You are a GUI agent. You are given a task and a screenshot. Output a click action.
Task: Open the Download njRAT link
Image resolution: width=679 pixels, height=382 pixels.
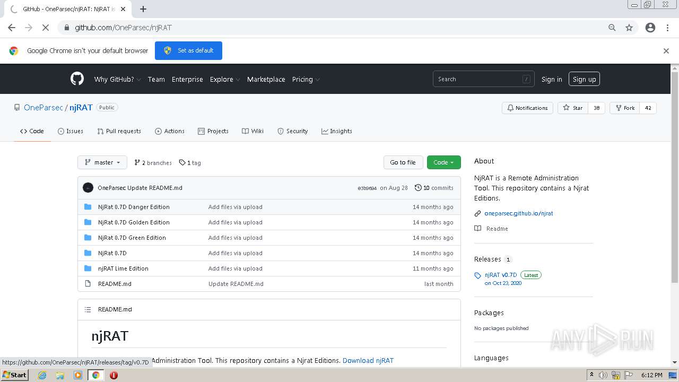coord(368,360)
